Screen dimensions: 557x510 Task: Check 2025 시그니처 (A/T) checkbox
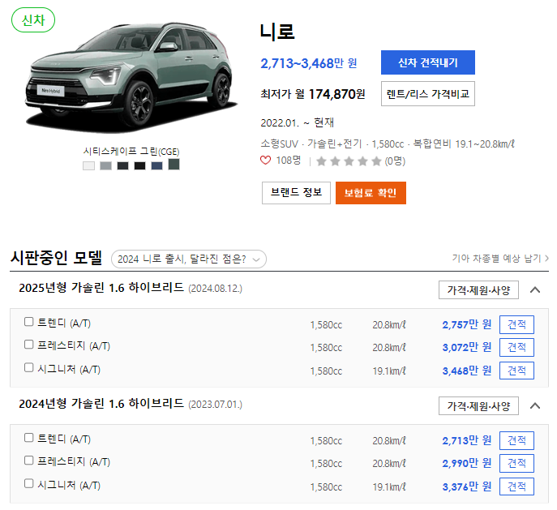(28, 367)
